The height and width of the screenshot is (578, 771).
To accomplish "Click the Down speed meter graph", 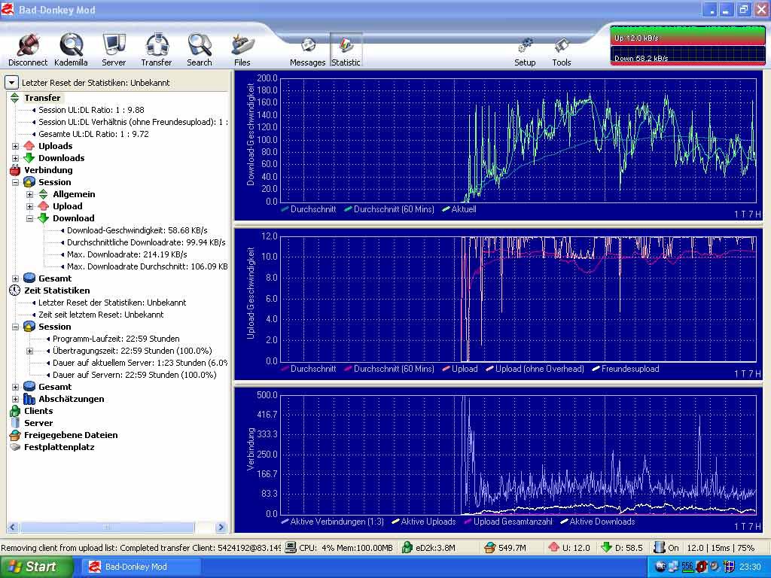I will 687,55.
